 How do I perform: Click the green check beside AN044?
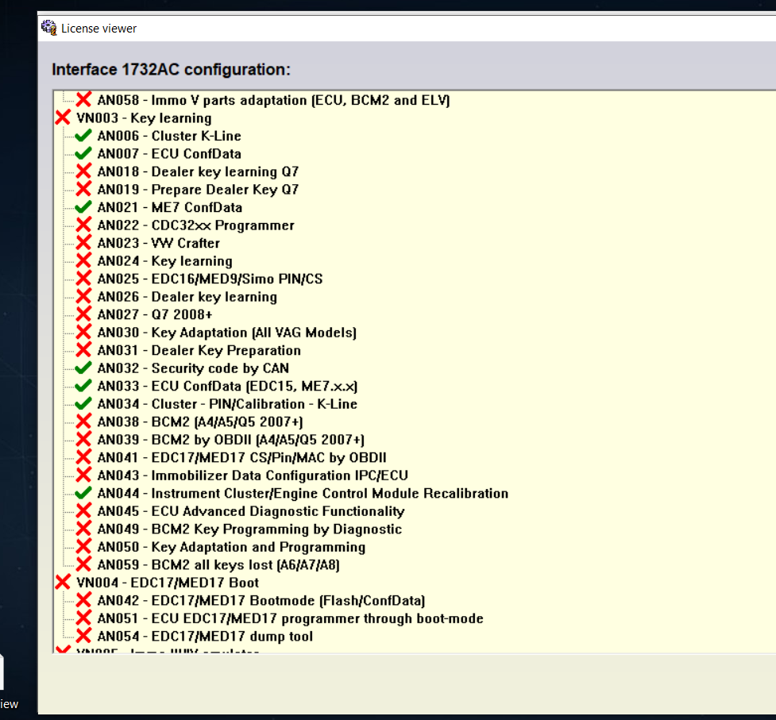[83, 492]
